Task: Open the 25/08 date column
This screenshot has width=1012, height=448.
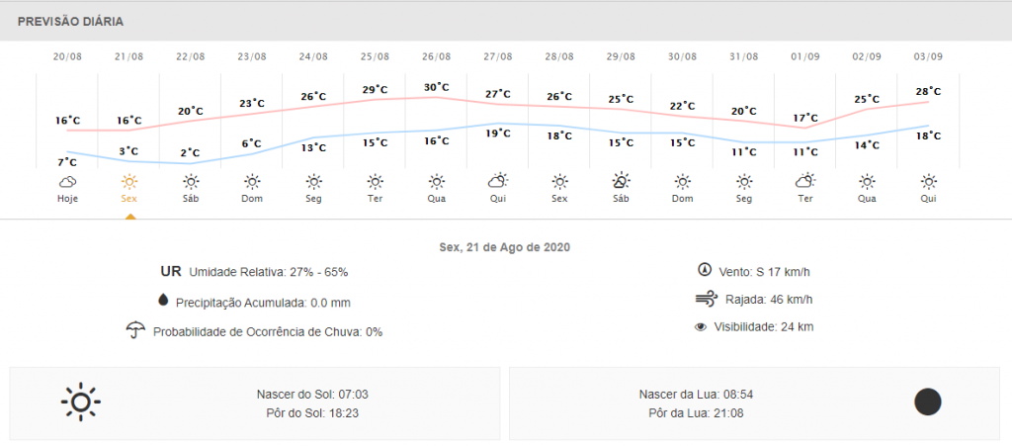Action: tap(375, 56)
